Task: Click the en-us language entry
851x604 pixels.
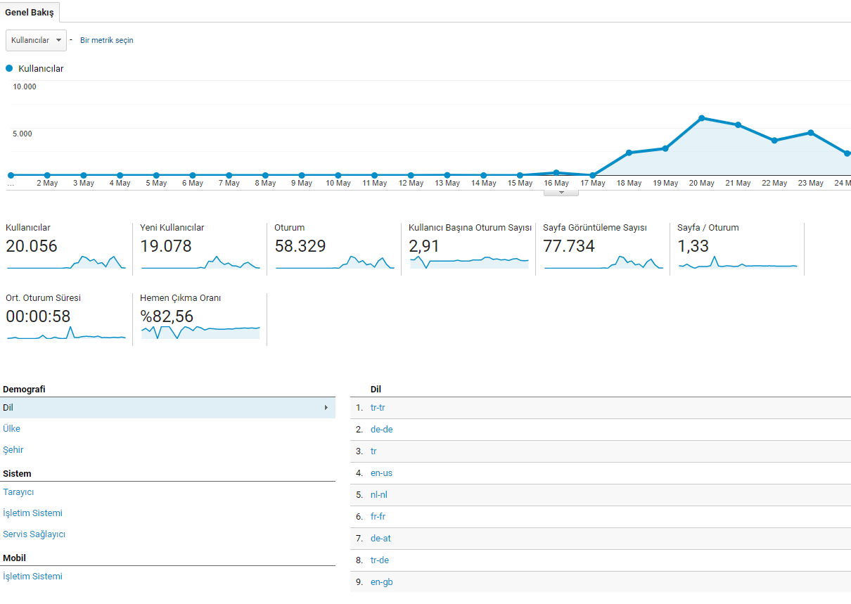Action: tap(382, 473)
